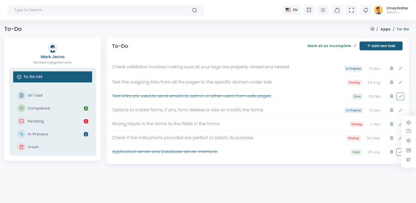
Task: Open the Trash list in sidebar
Action: [33, 147]
